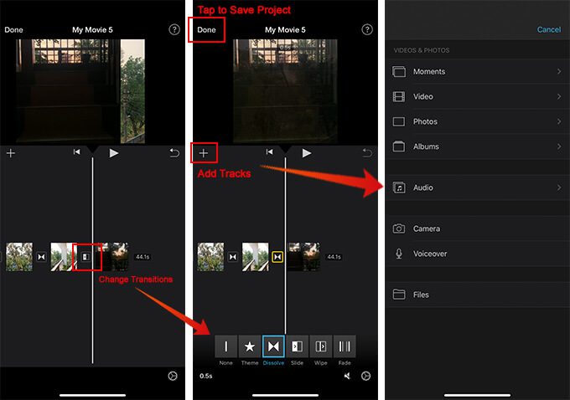Choose the None transition option
570x400 pixels.
(225, 346)
